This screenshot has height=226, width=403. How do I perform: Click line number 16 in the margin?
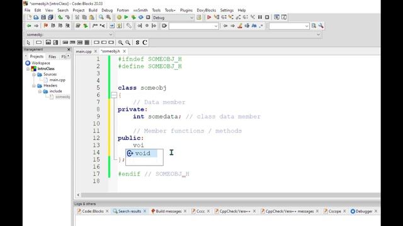tap(96, 167)
